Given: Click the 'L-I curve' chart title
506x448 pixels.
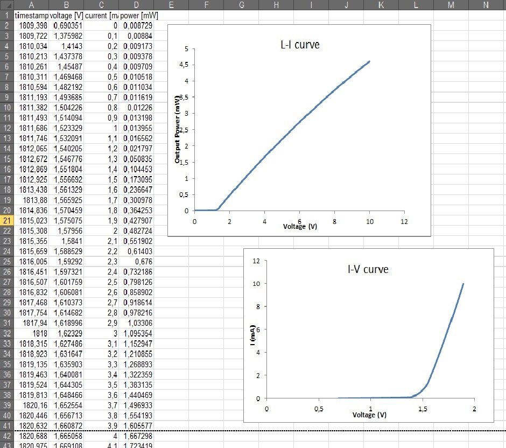Looking at the screenshot, I should pyautogui.click(x=300, y=45).
